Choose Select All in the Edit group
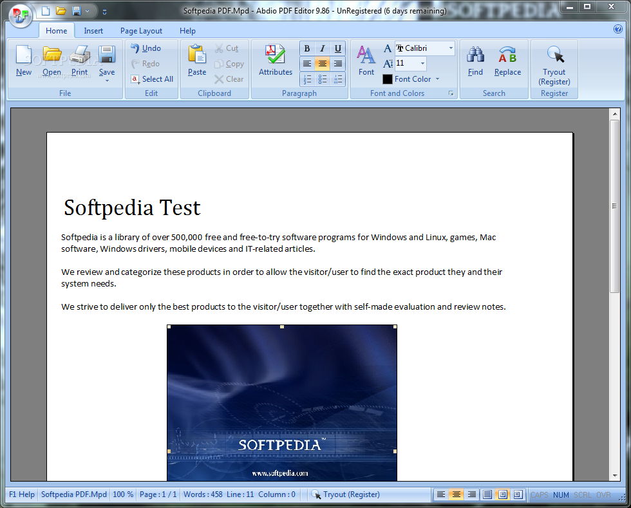 152,79
